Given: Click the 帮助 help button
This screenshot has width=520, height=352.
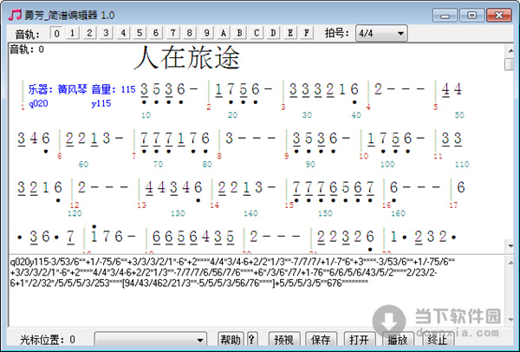Looking at the screenshot, I should click(x=230, y=339).
